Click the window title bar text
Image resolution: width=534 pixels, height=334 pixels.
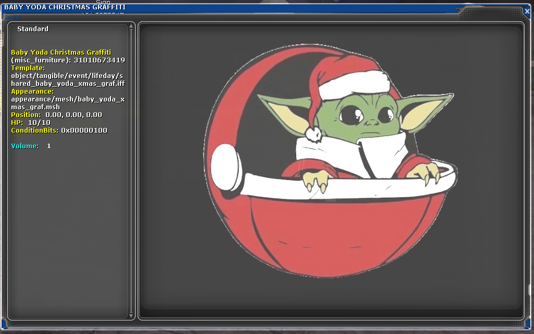coord(65,7)
